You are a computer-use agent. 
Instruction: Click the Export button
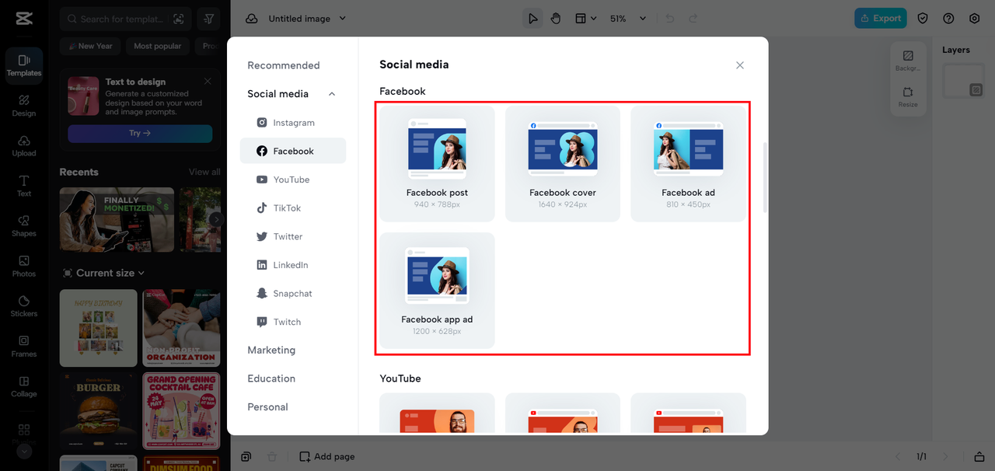click(x=880, y=18)
